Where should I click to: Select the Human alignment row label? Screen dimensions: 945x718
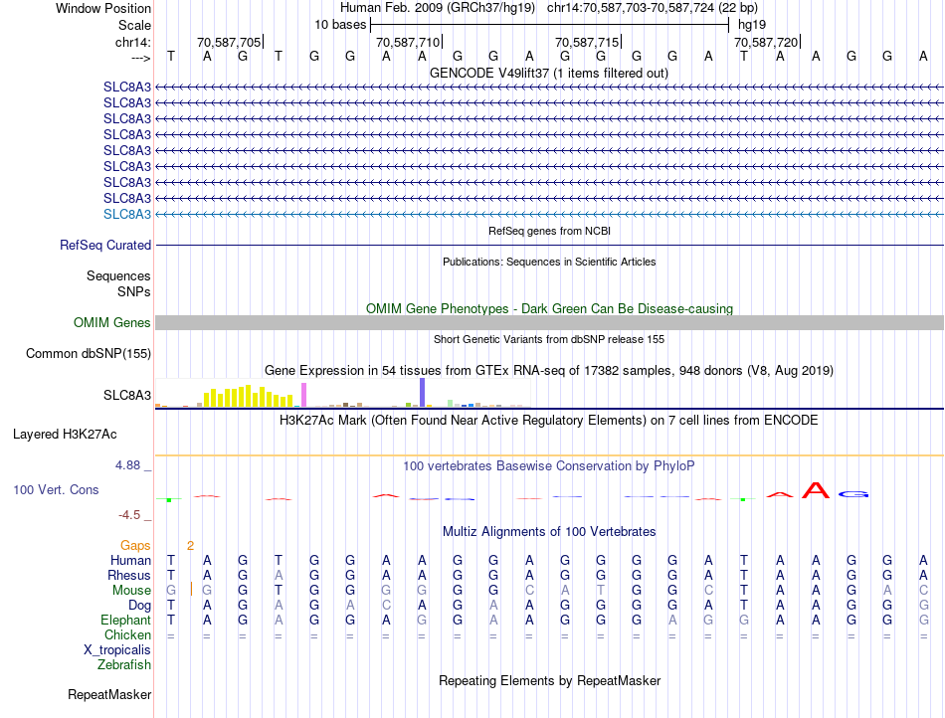(x=130, y=560)
